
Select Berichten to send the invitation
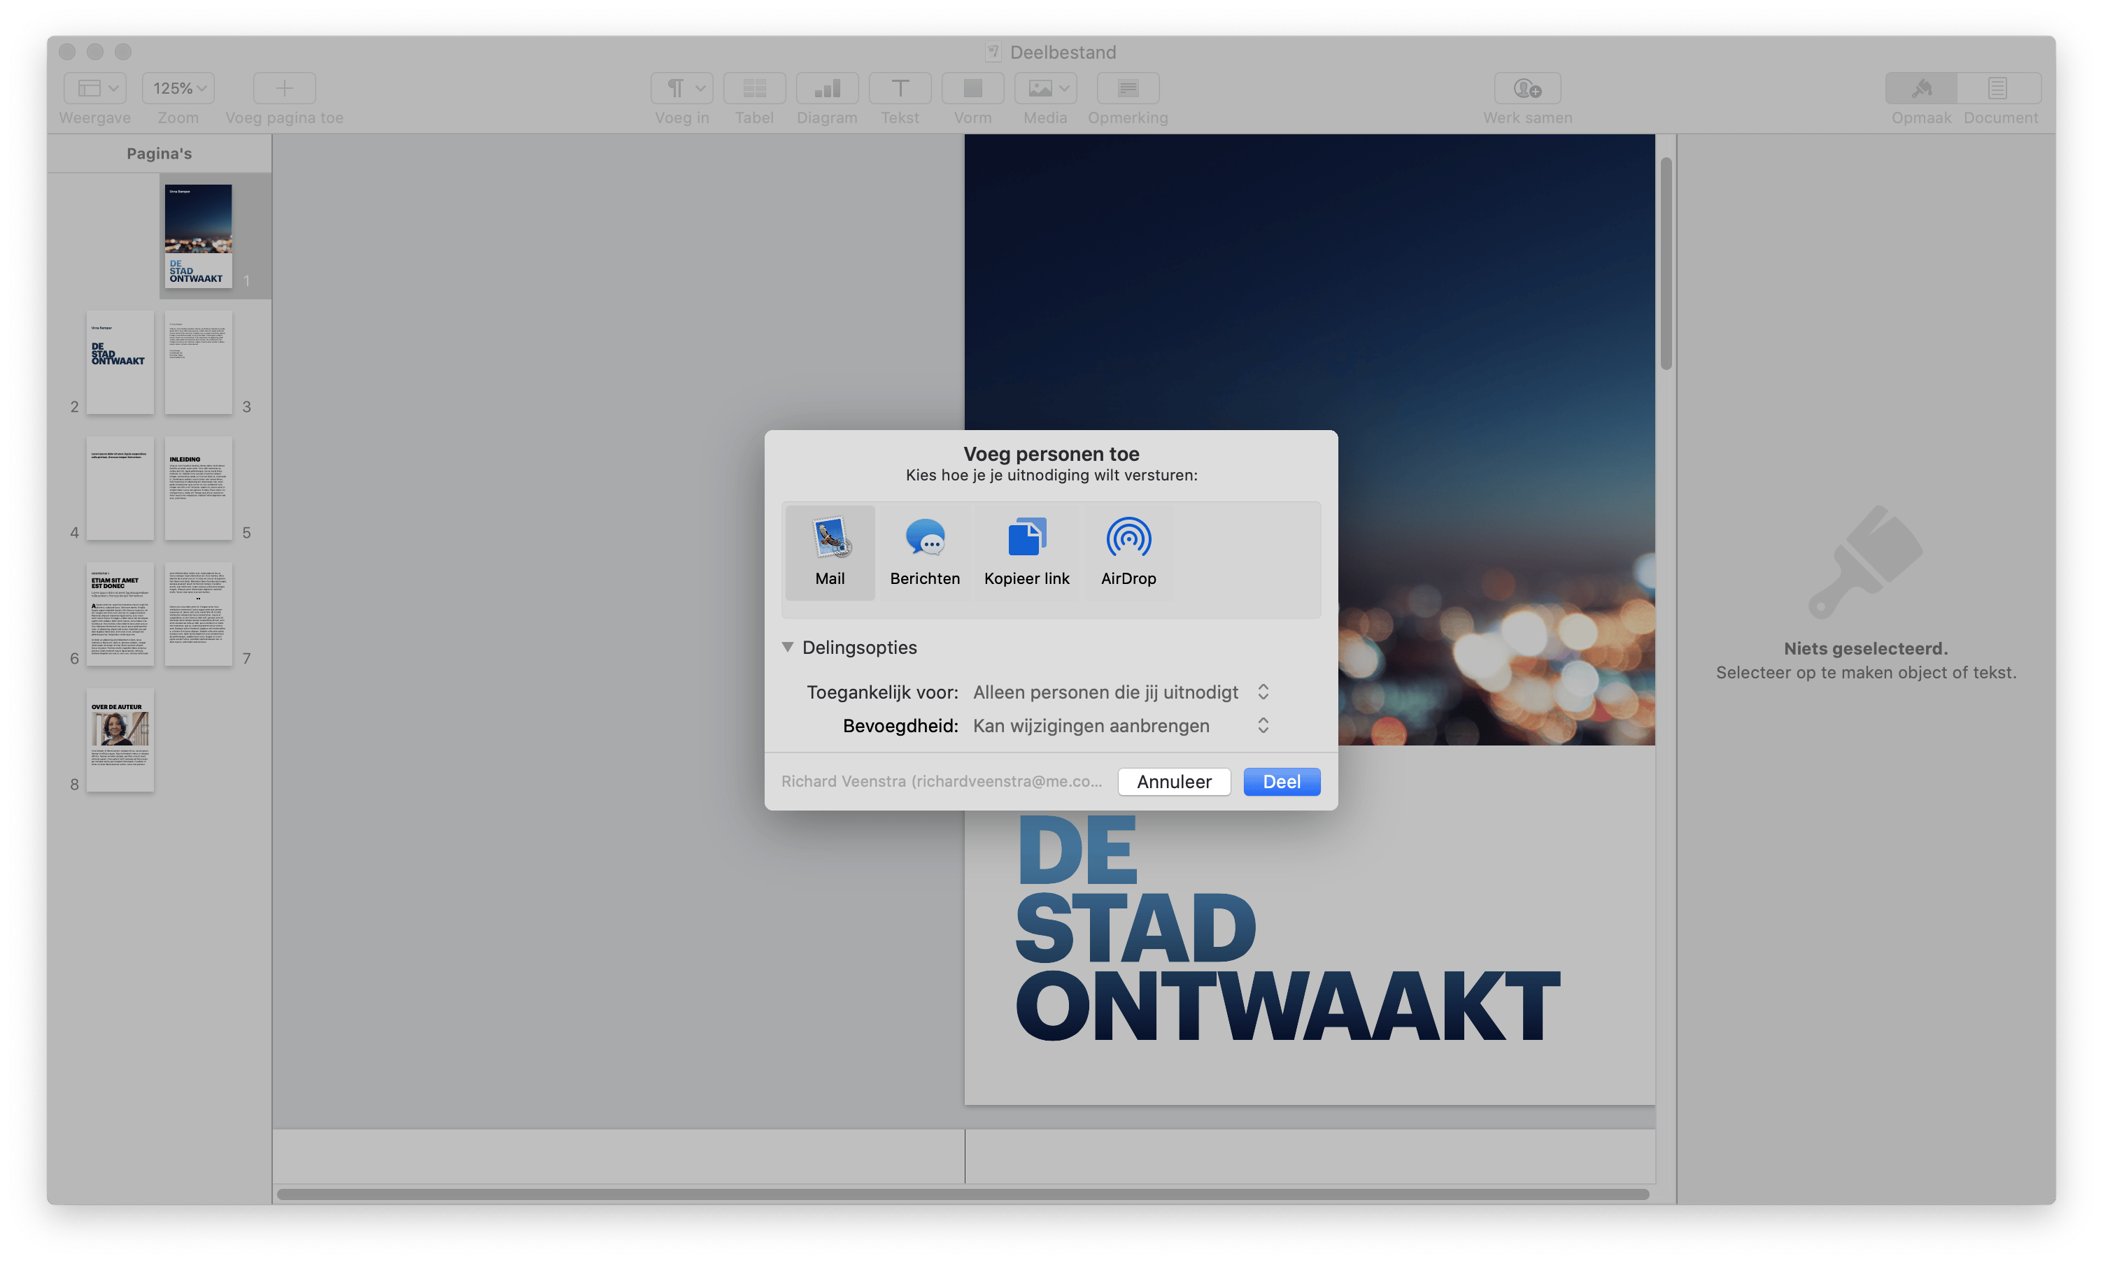pos(926,552)
